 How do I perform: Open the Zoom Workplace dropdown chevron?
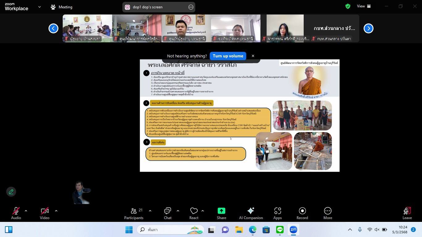point(39,7)
